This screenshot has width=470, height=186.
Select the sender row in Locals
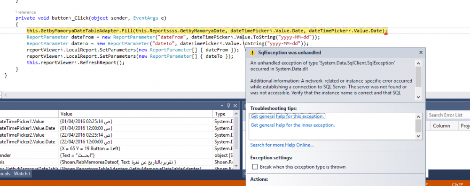pyautogui.click(x=116, y=155)
